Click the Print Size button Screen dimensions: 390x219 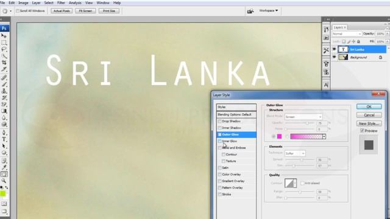point(109,11)
